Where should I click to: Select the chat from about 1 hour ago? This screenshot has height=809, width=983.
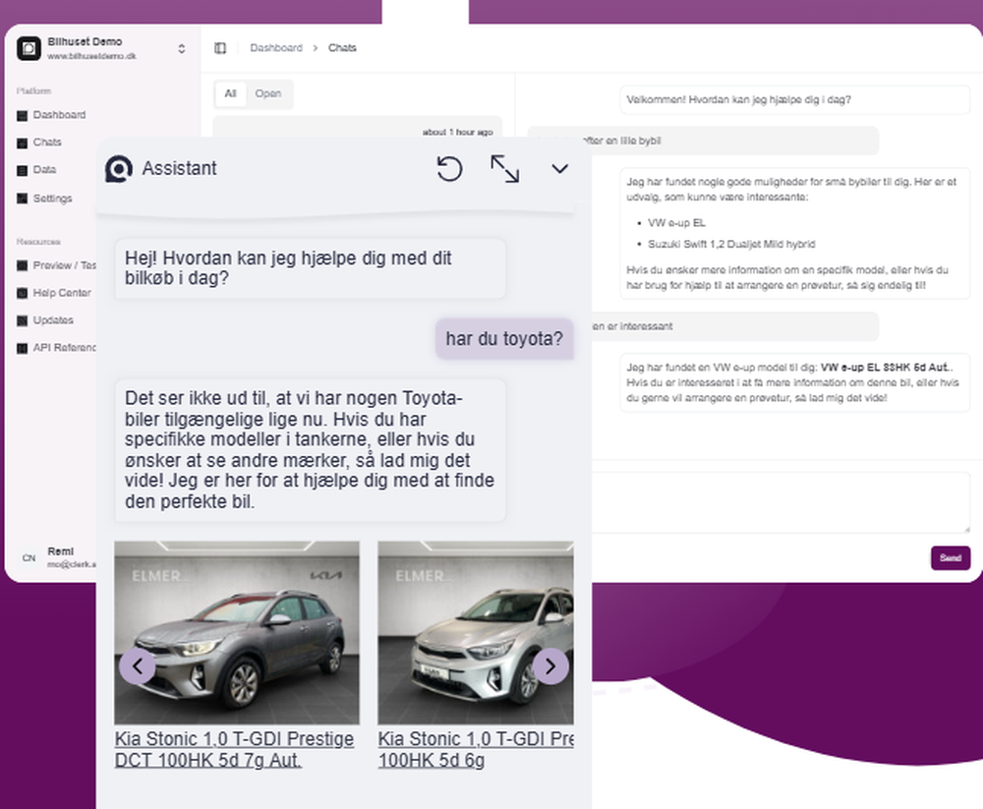(x=358, y=128)
